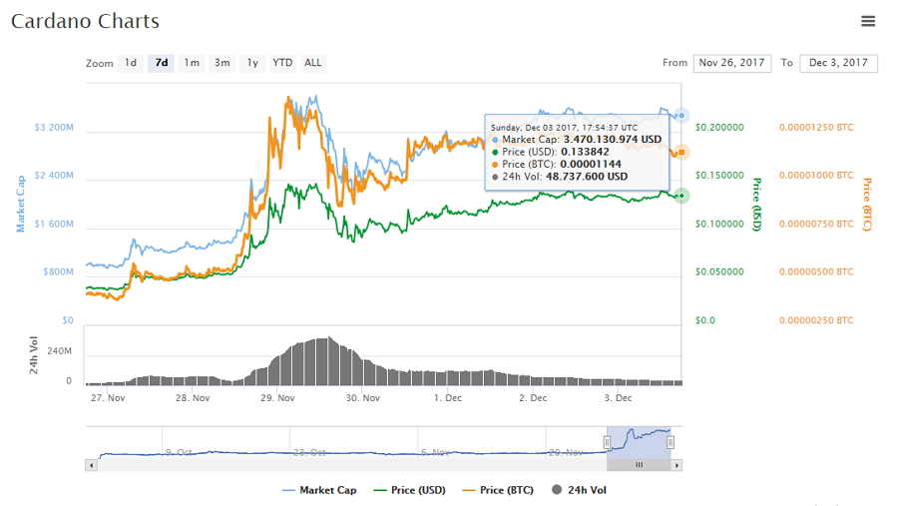Select the 1y zoom range
The height and width of the screenshot is (506, 898).
pos(252,63)
